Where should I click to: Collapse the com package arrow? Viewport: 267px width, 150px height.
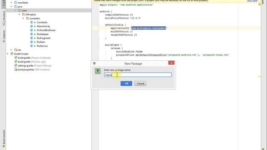[15, 10]
